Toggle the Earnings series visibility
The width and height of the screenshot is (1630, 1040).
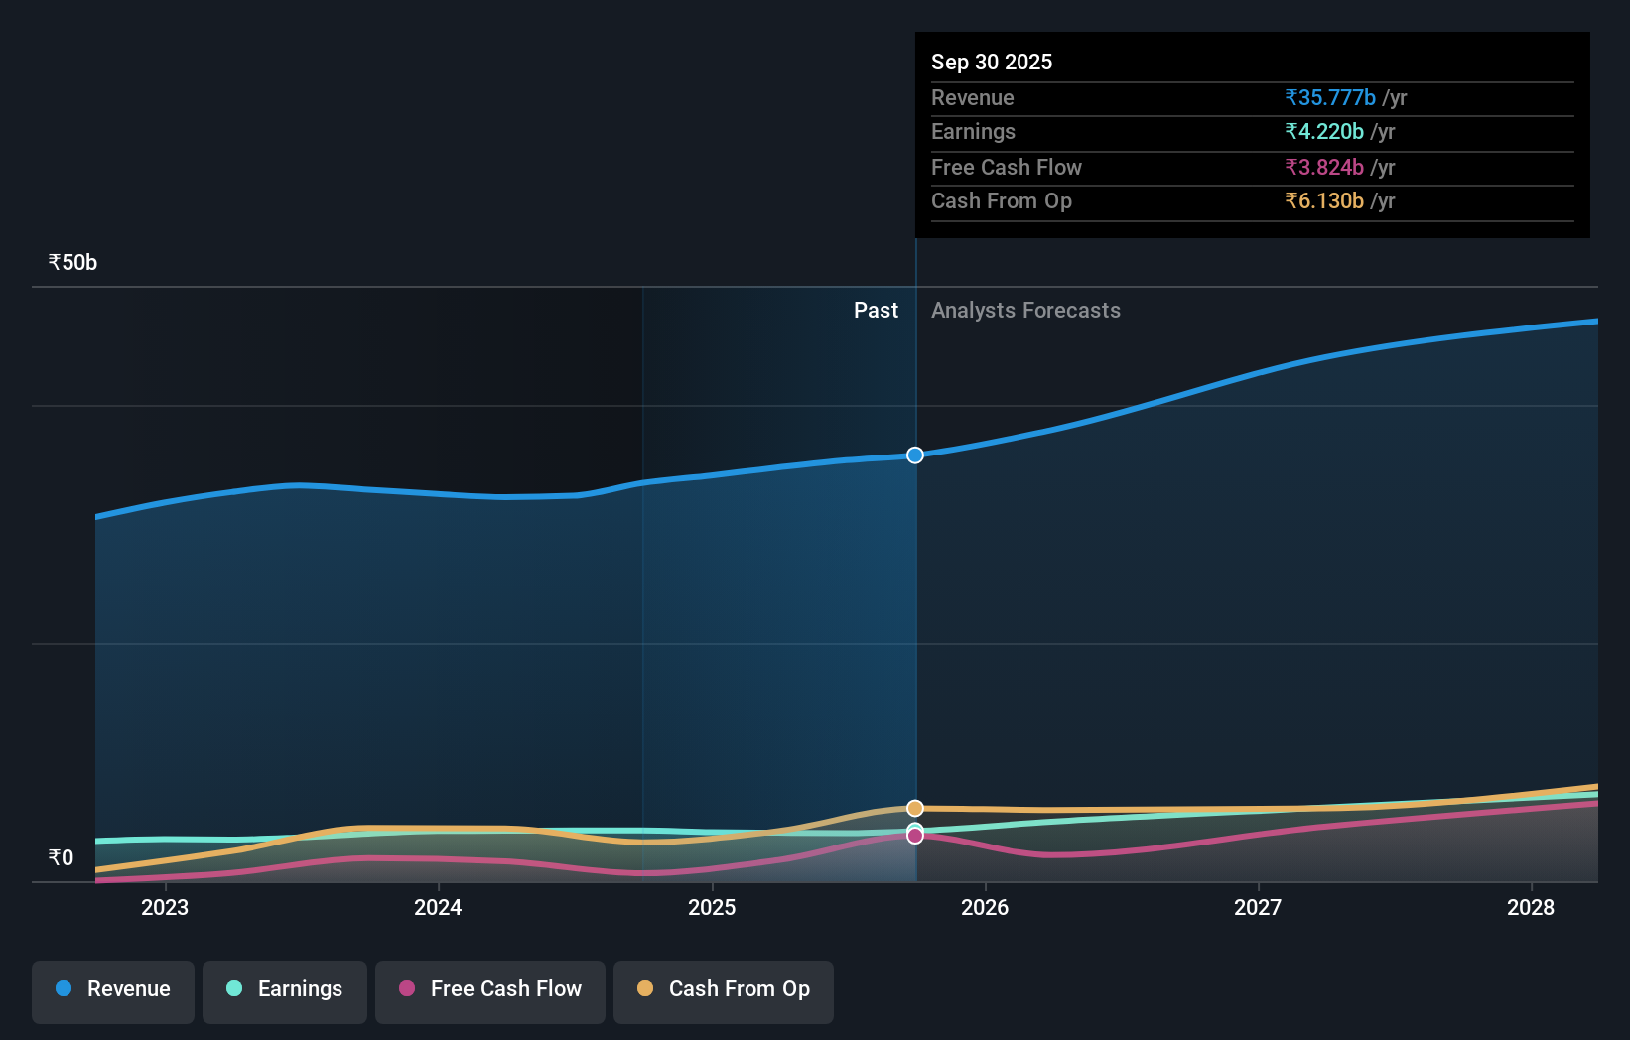tap(285, 991)
